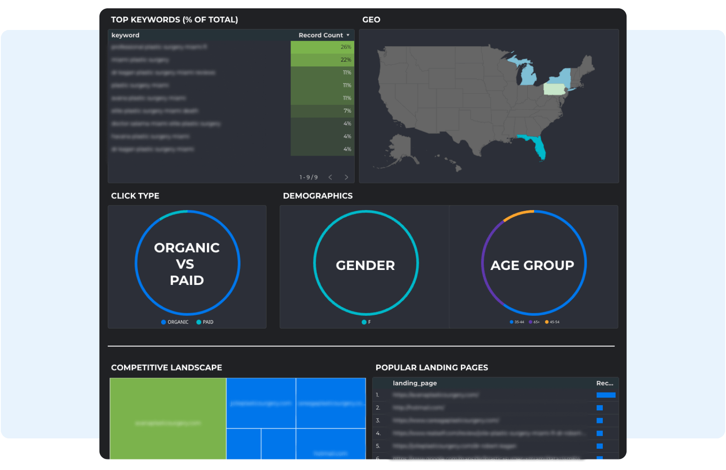The width and height of the screenshot is (726, 470).
Task: Open the first landing page link
Action: point(435,395)
